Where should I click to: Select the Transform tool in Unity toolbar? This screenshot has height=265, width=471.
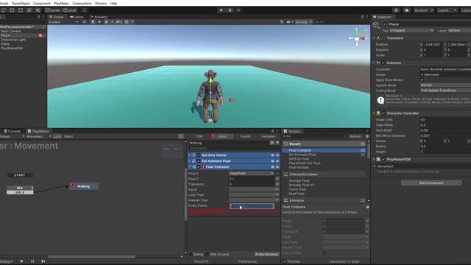(x=29, y=10)
